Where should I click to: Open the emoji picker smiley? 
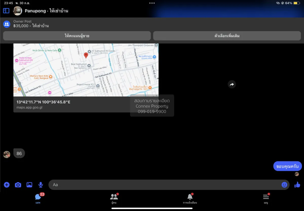(x=284, y=185)
